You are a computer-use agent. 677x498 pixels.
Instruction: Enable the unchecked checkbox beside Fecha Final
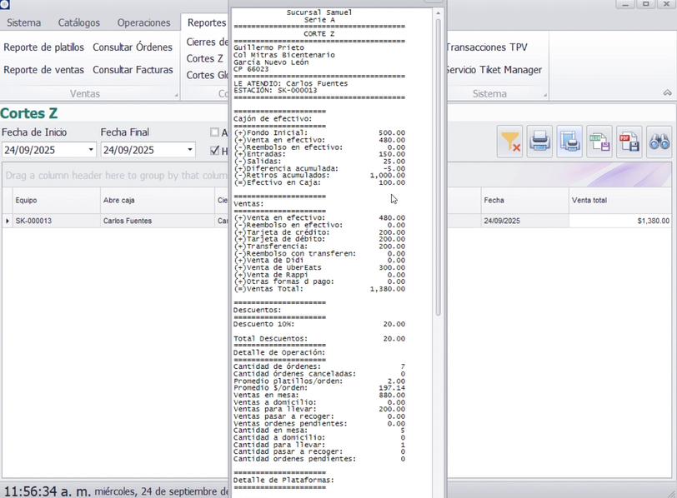[215, 132]
